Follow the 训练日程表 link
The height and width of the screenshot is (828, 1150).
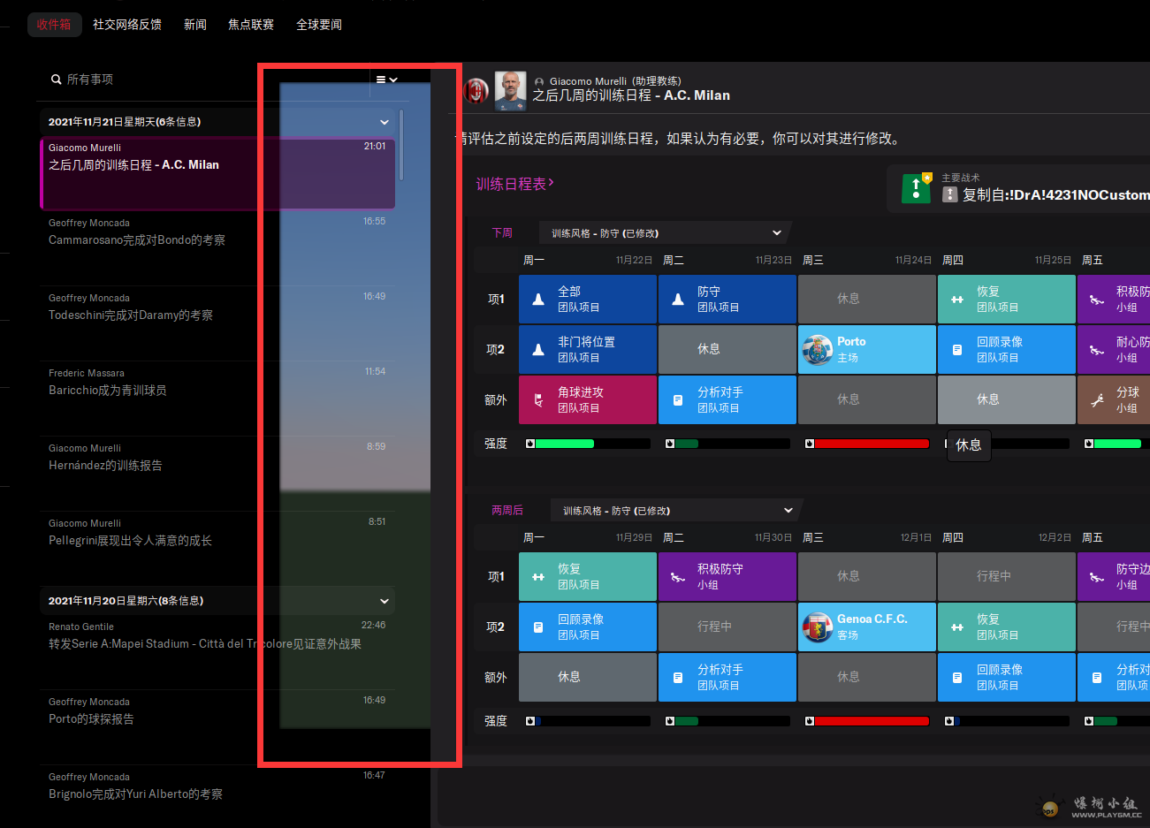(x=515, y=184)
